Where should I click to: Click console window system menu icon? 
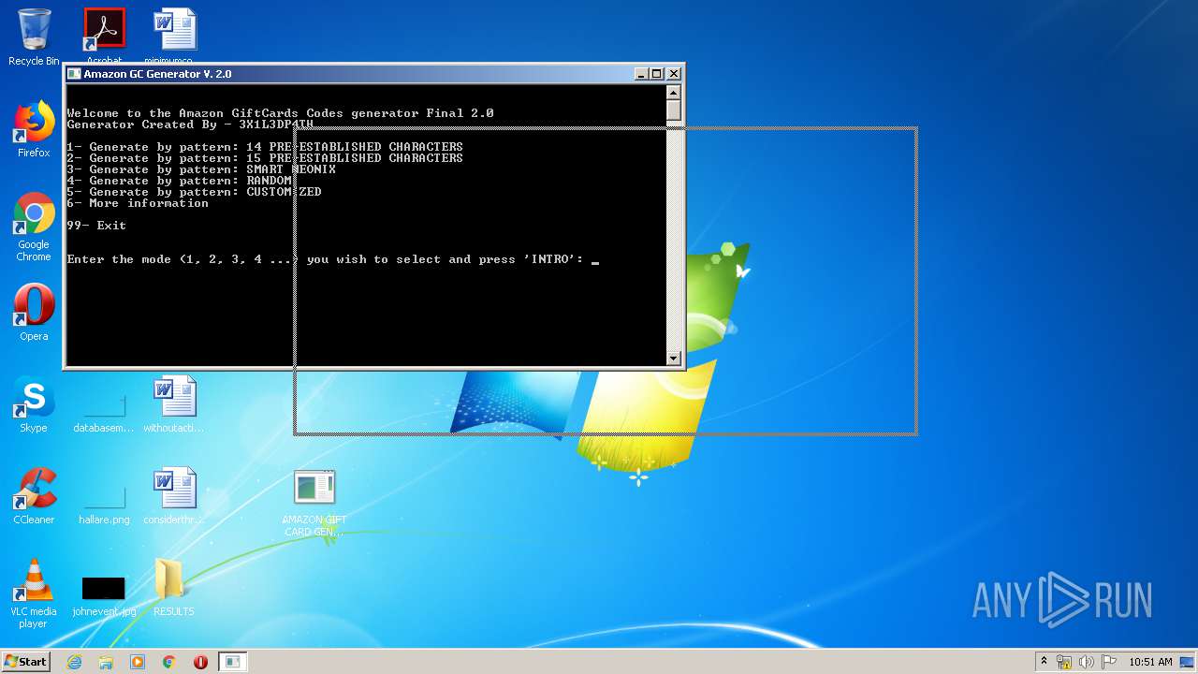coord(74,74)
